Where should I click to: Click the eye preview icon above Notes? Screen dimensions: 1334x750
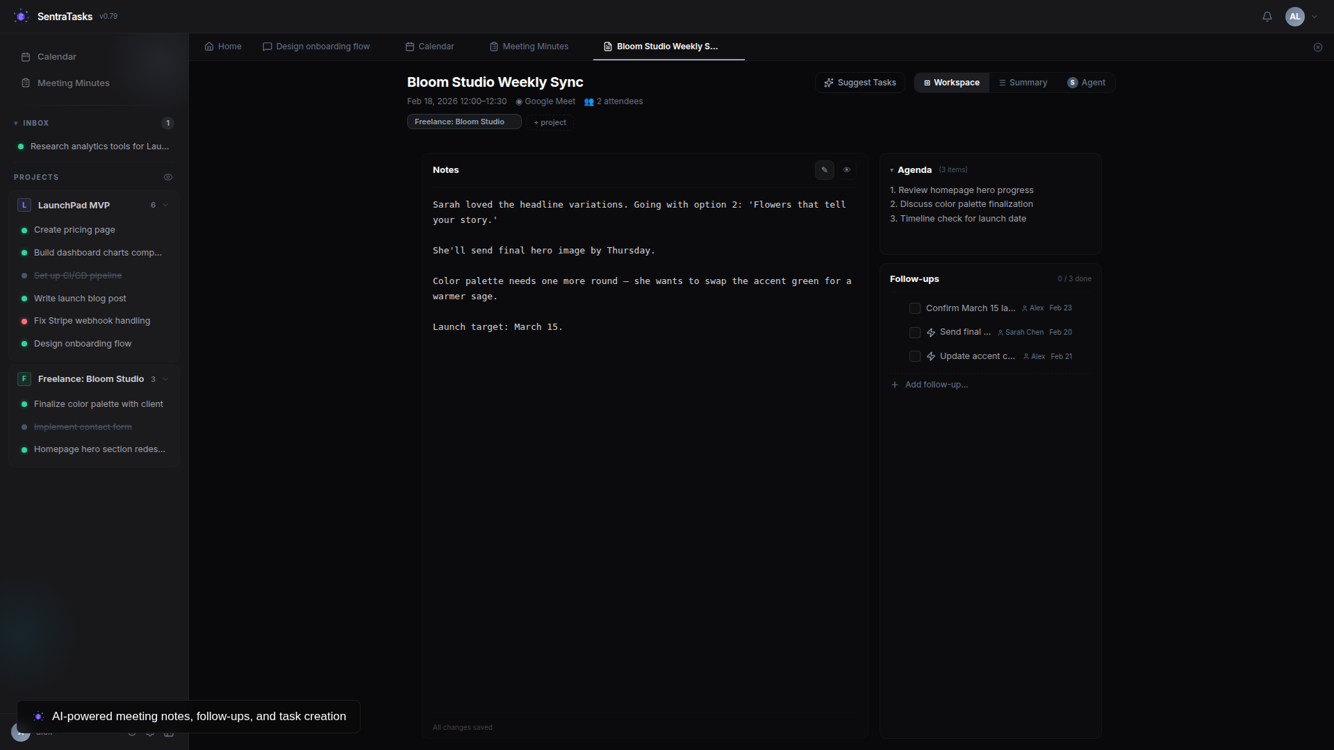847,169
